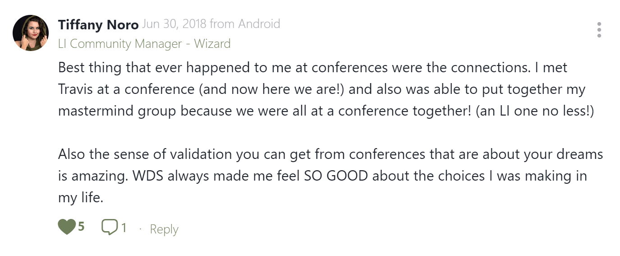Click the speech bubble replies icon
The height and width of the screenshot is (256, 620).
point(110,227)
